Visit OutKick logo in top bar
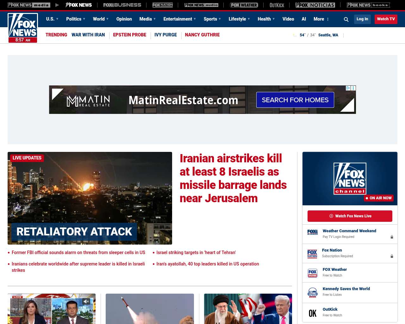405x324 pixels. 277,5
